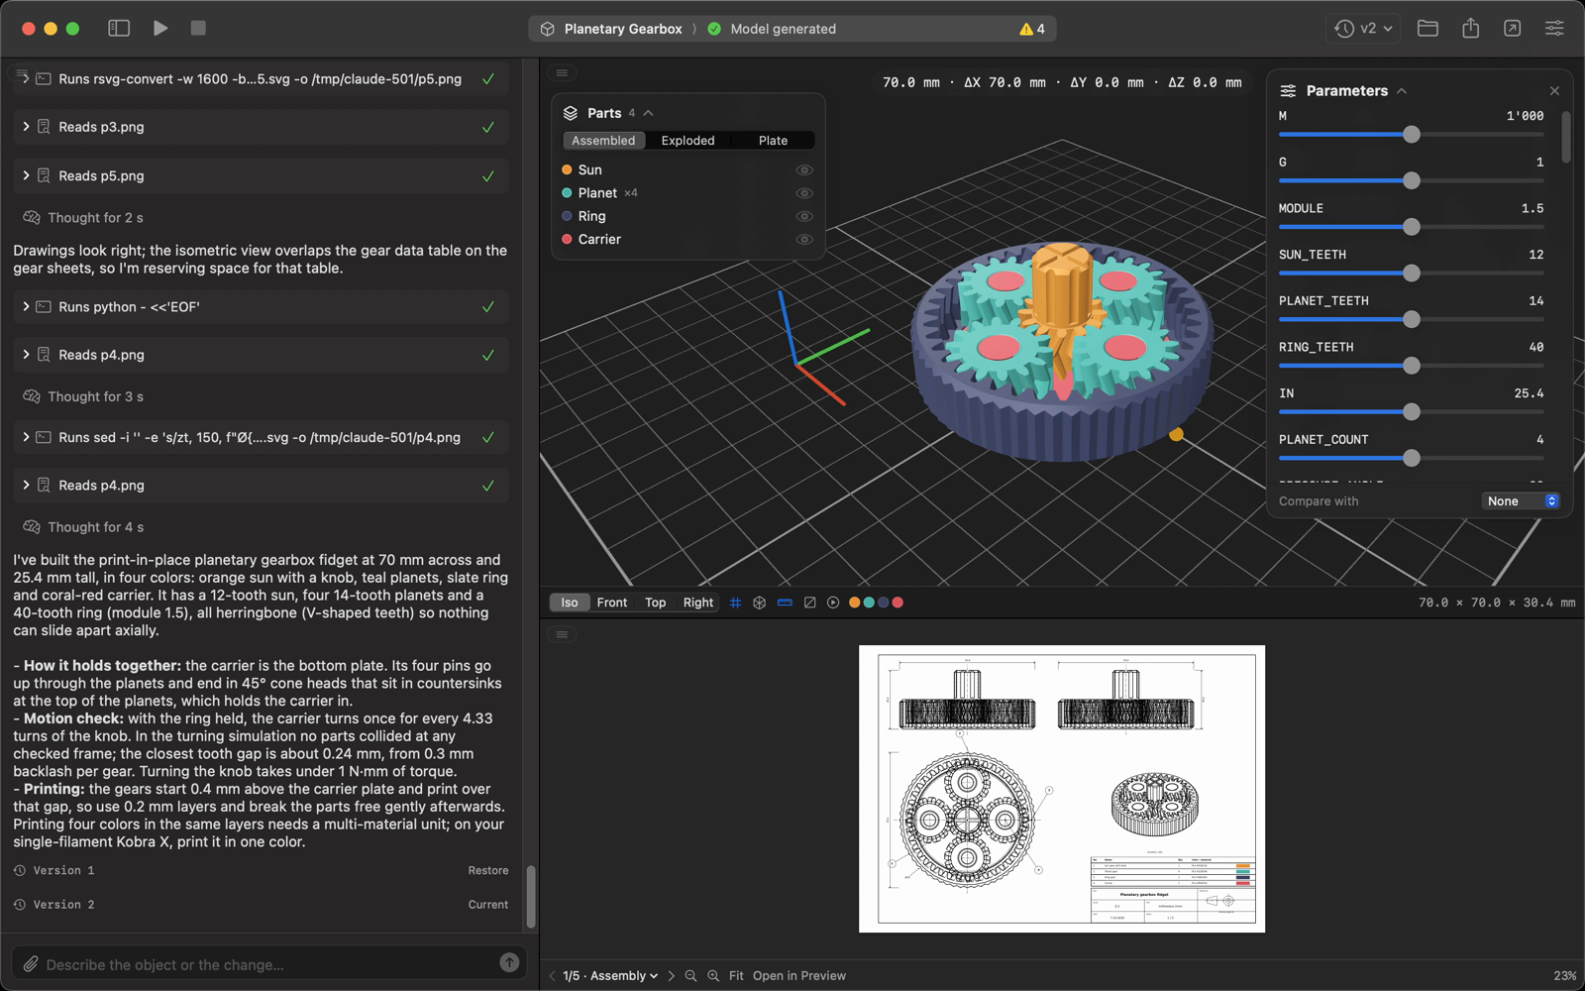This screenshot has height=991, width=1585.
Task: Toggle the blue measurement ruler icon
Action: (x=785, y=603)
